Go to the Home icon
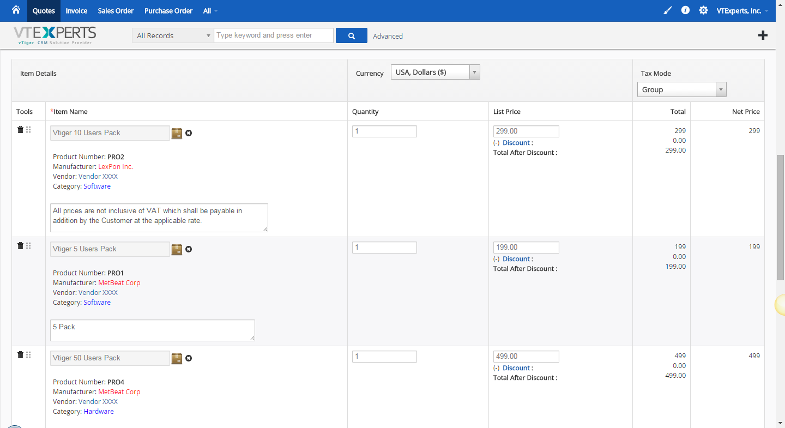The image size is (785, 428). [16, 10]
